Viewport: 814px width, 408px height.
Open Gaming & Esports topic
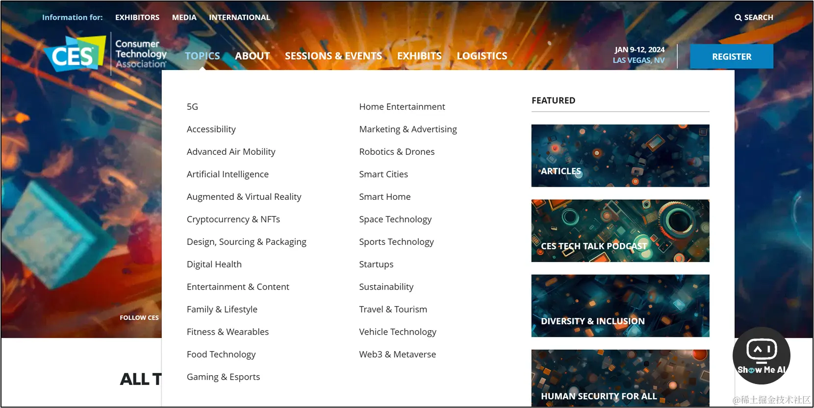click(223, 377)
